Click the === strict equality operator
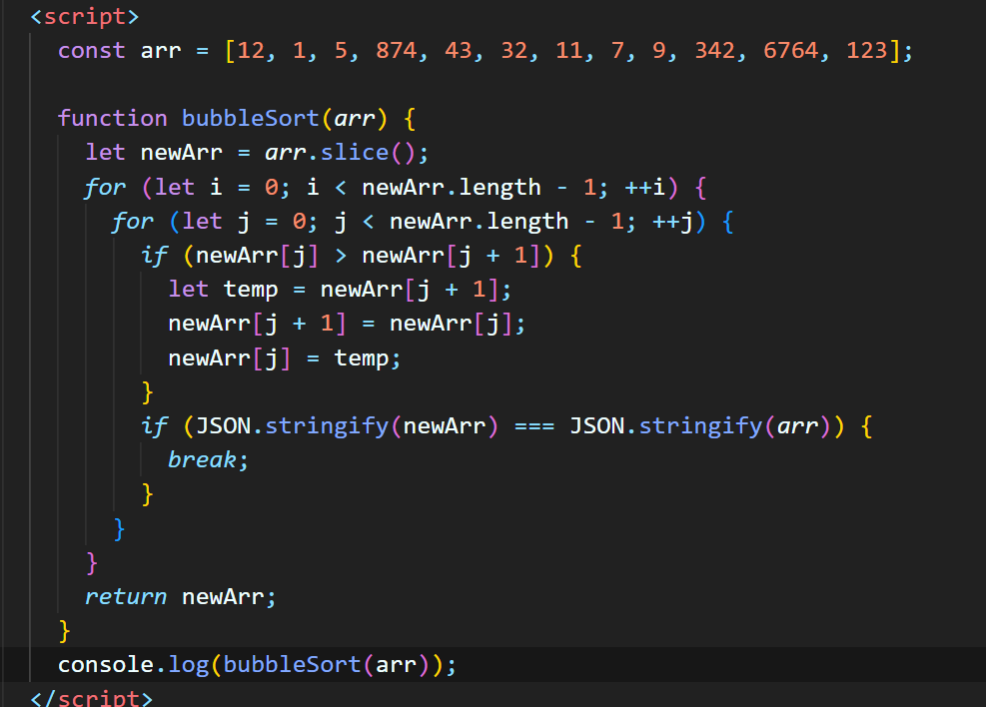This screenshot has width=986, height=707. click(534, 426)
